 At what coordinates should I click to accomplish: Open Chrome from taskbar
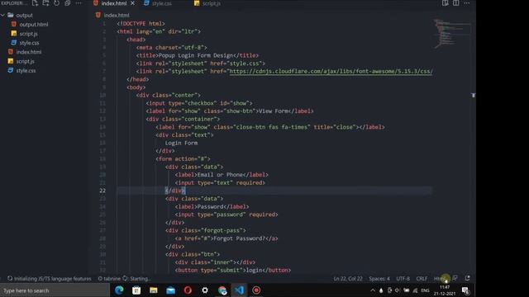(x=222, y=290)
